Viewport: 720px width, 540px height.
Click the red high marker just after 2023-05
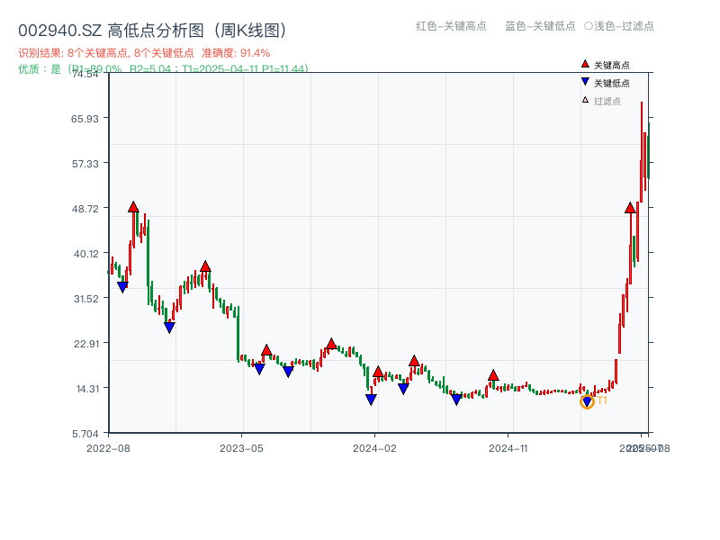coord(266,350)
